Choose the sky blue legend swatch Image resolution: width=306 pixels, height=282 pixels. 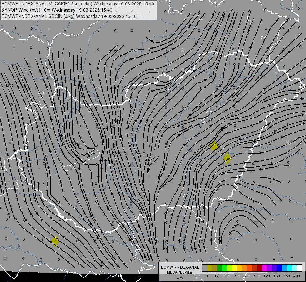tap(284, 268)
